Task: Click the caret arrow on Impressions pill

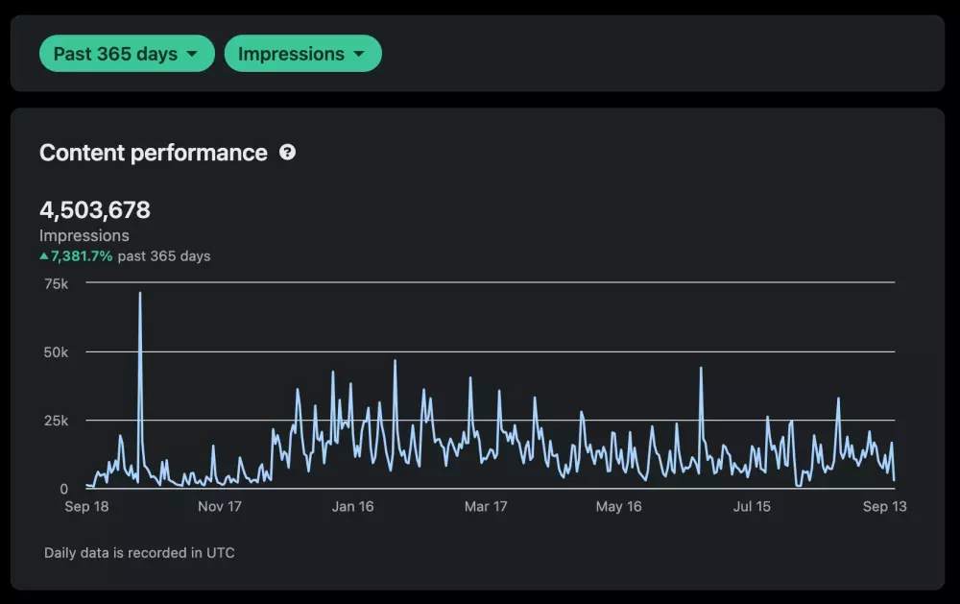Action: point(359,55)
